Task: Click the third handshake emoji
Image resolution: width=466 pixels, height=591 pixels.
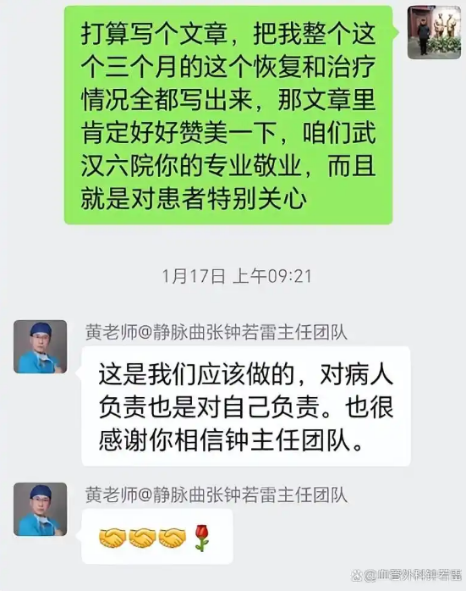Action: coord(173,538)
